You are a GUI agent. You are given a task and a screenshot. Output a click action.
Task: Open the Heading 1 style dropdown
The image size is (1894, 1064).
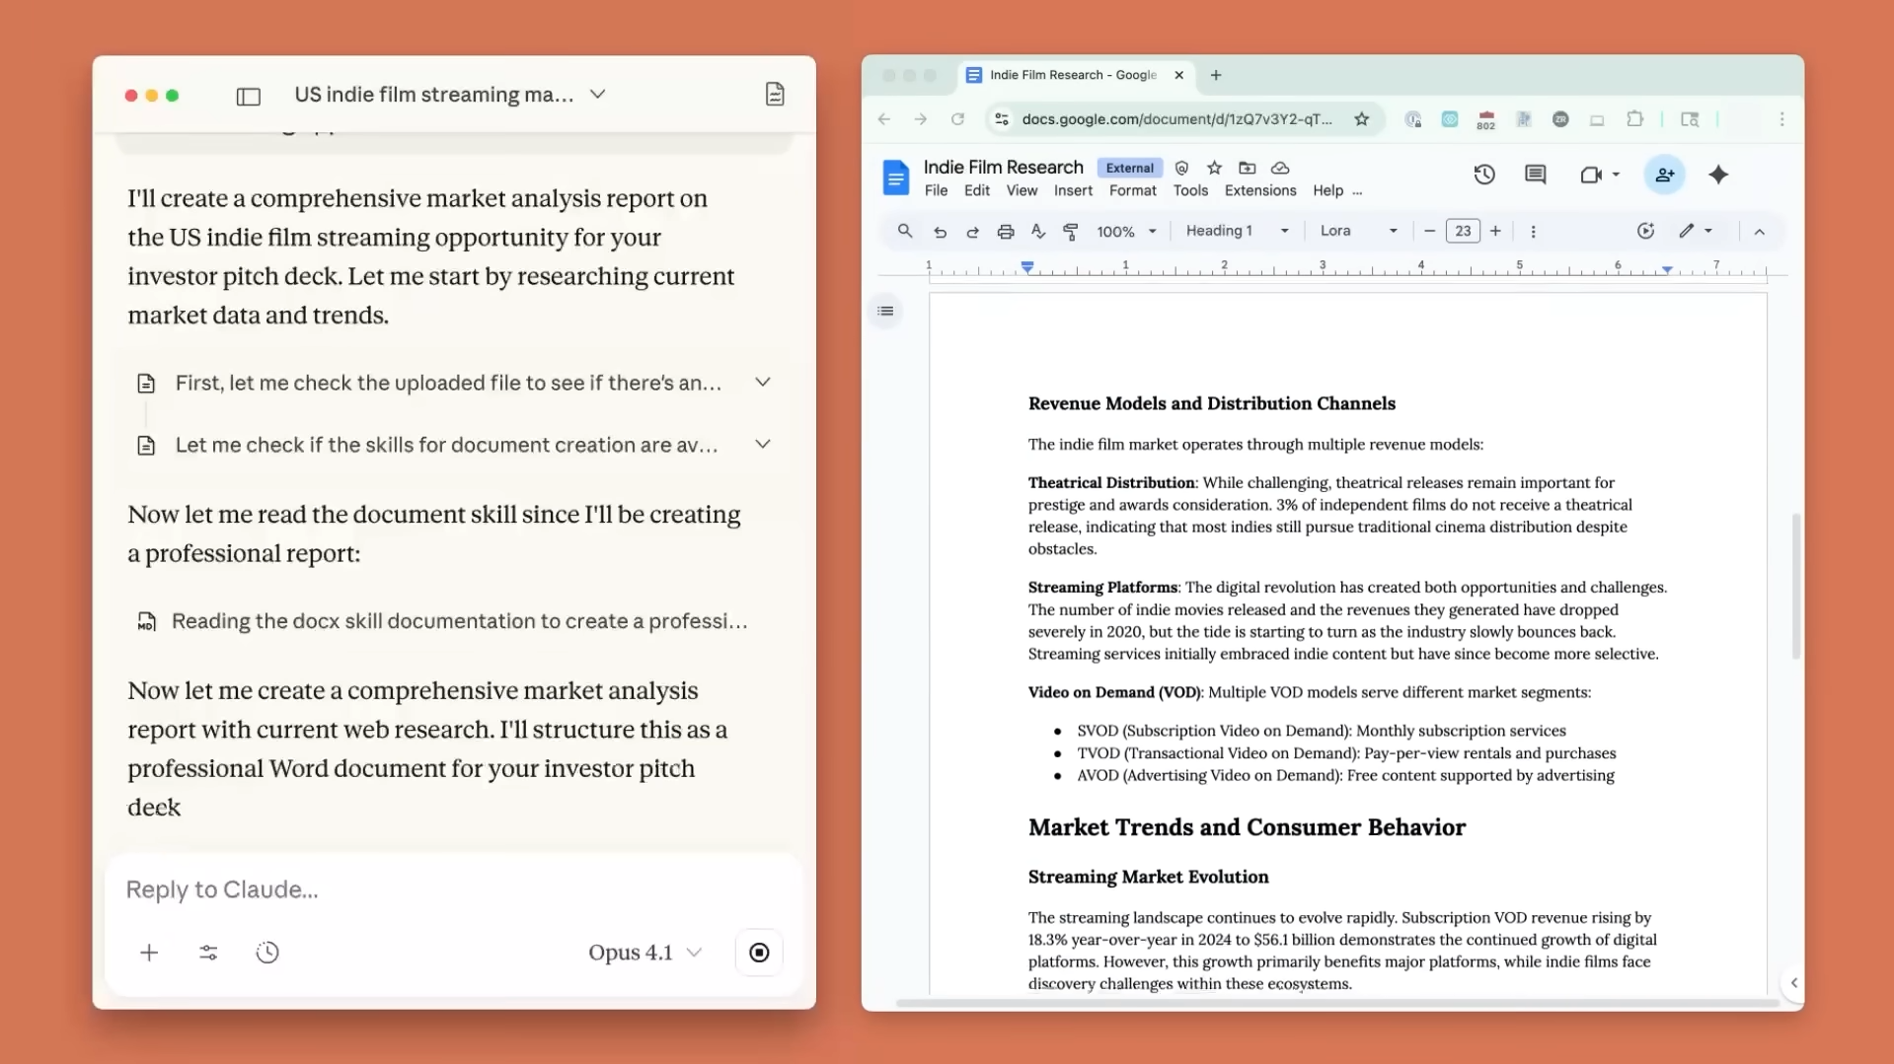(1237, 231)
